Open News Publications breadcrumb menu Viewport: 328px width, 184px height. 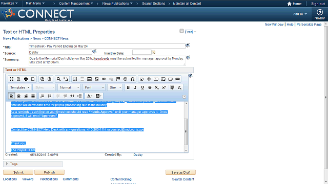[x=117, y=4]
